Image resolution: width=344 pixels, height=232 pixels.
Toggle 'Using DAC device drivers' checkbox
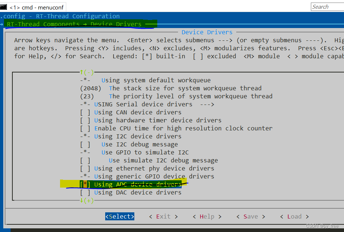coord(85,193)
